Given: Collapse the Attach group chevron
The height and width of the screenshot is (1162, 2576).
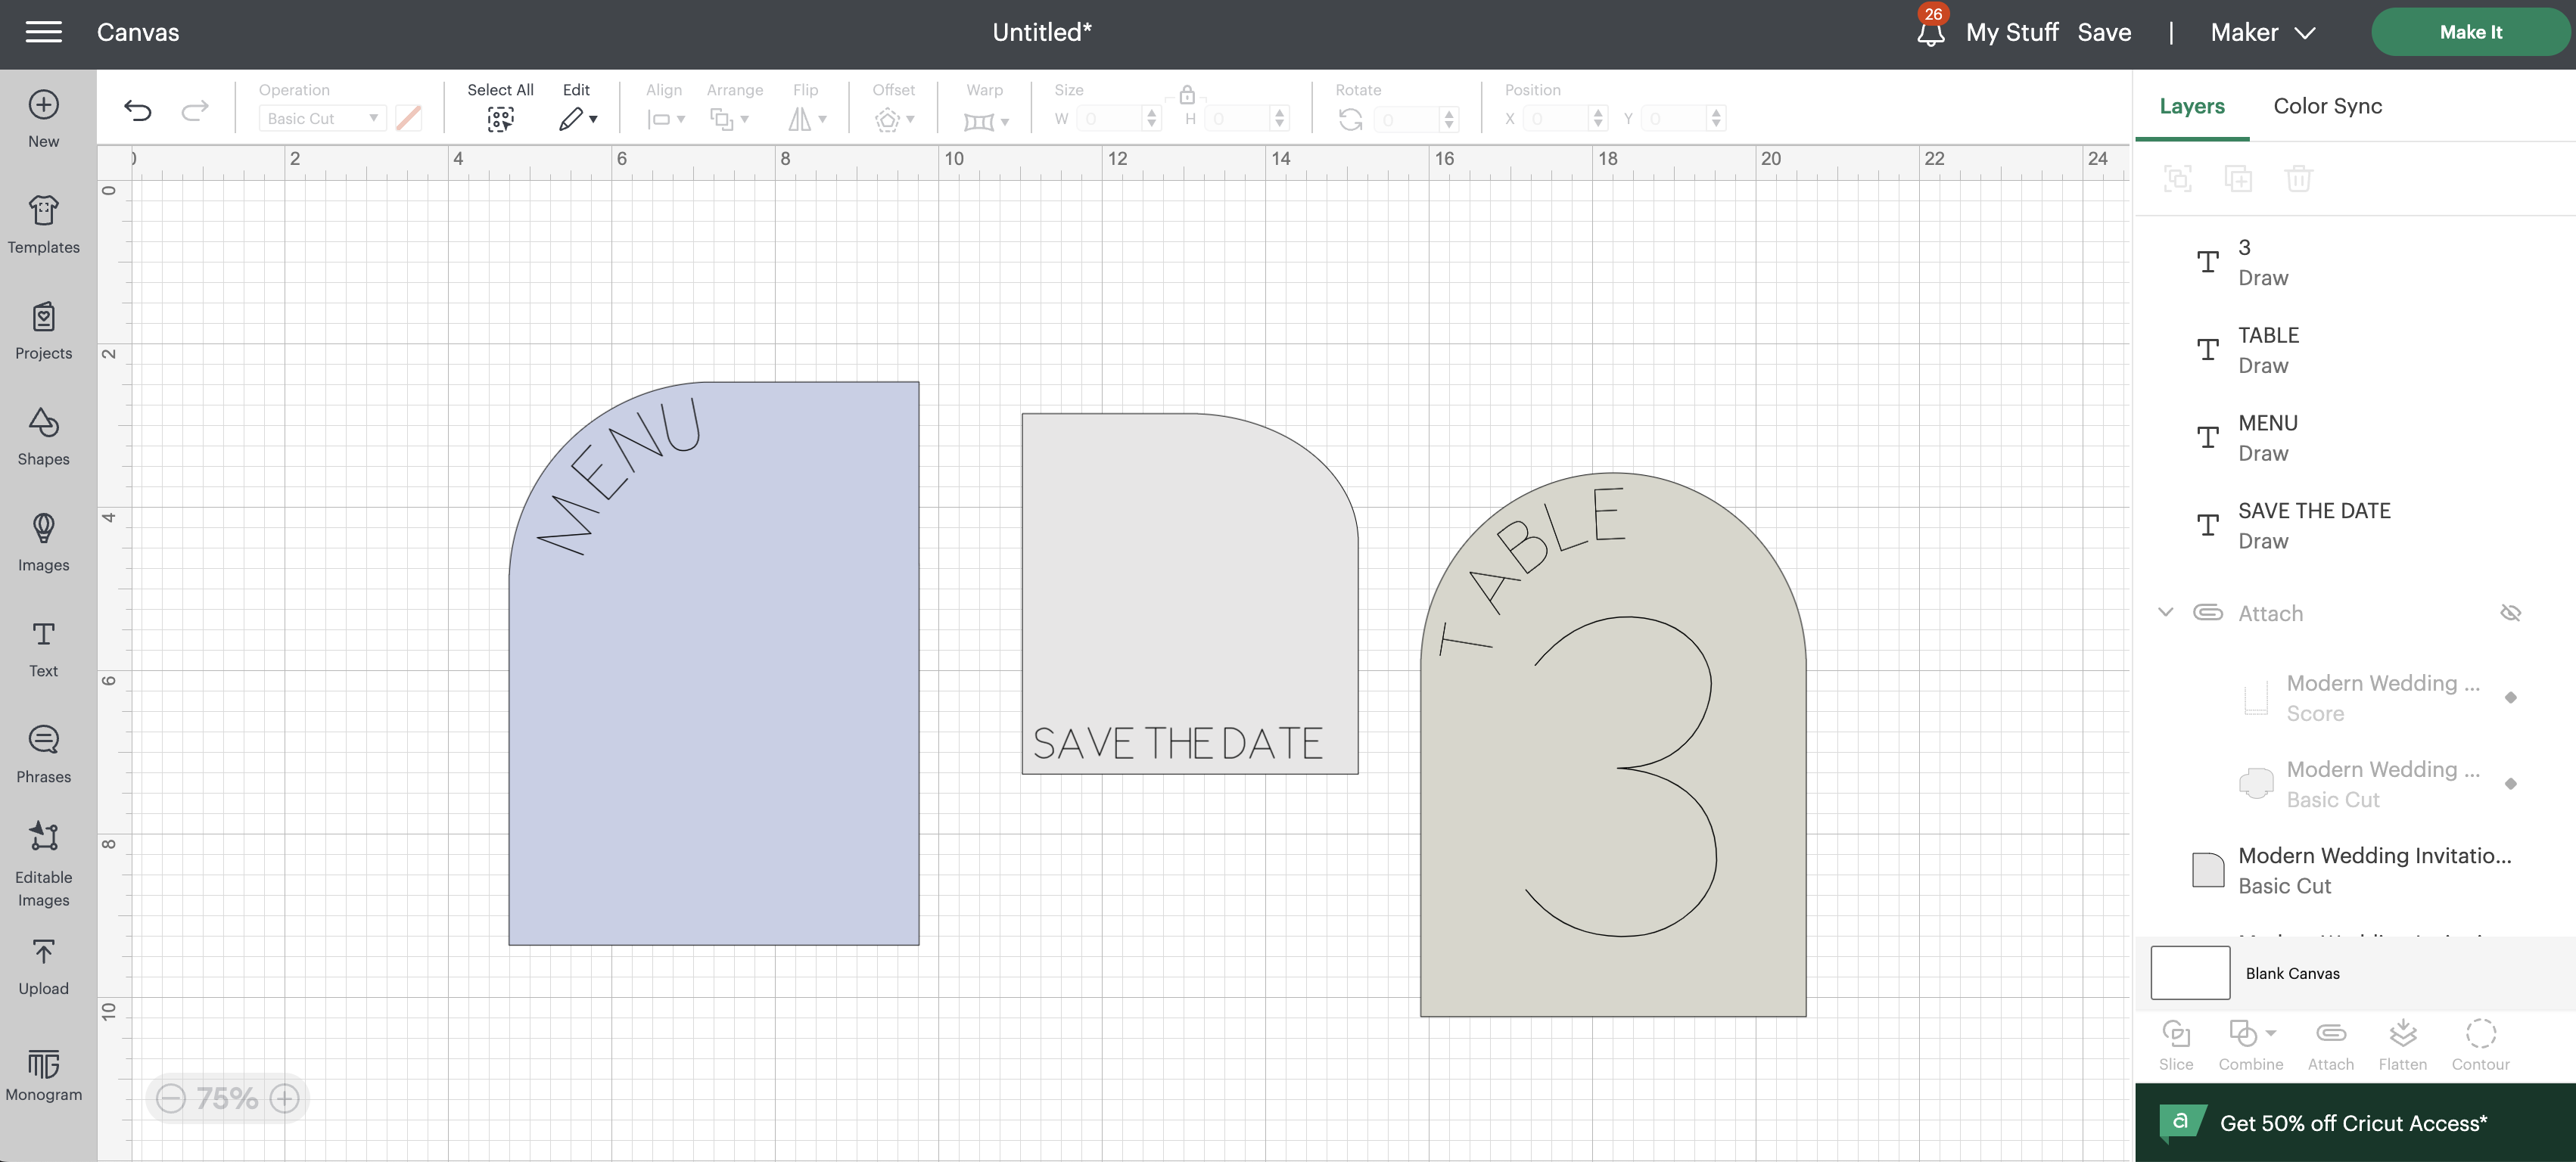Looking at the screenshot, I should [2165, 612].
